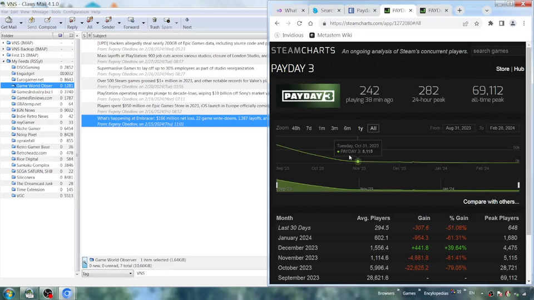The image size is (534, 300).
Task: Click the message view toggle icon at bottom-left
Action: [x=85, y=262]
